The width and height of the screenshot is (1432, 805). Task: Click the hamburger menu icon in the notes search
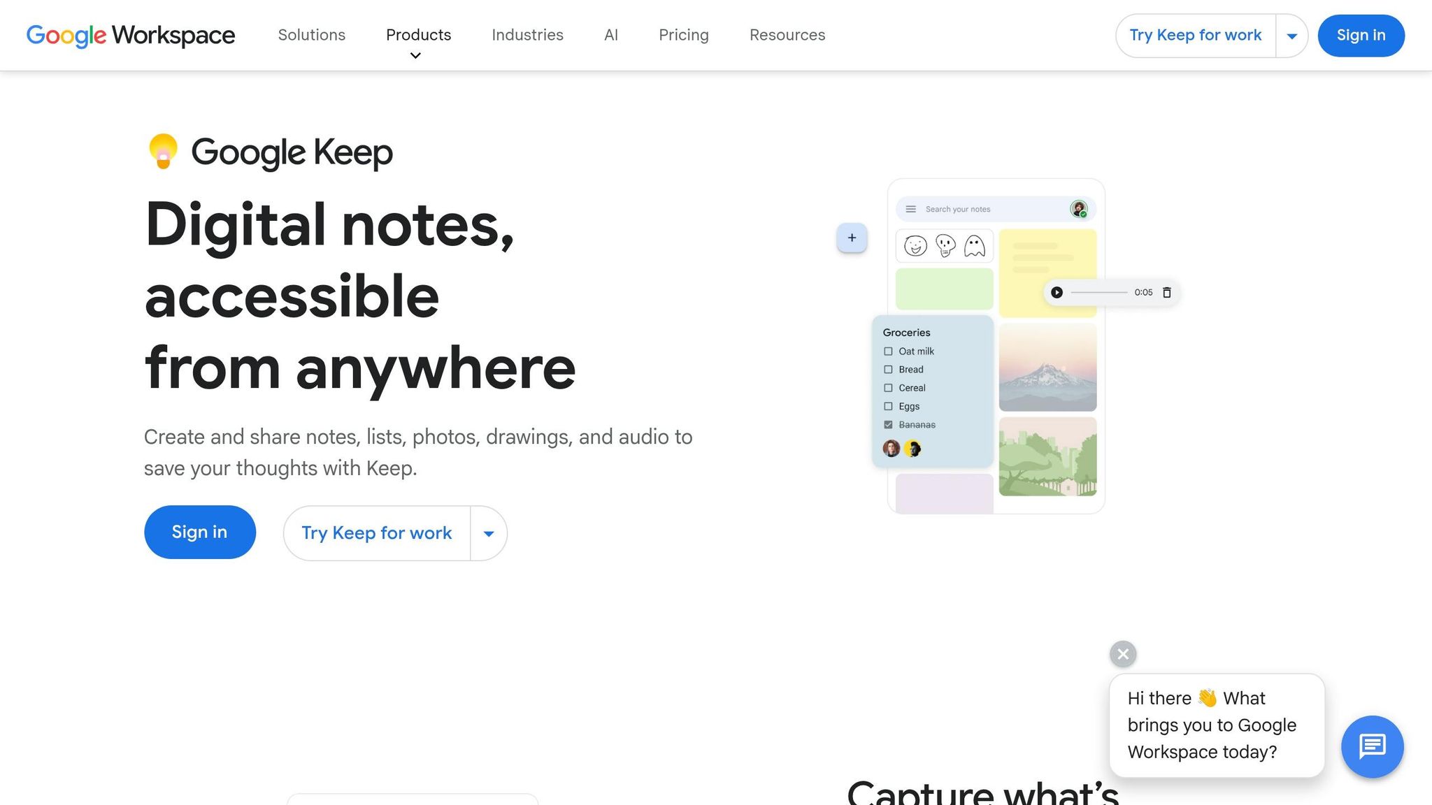[x=910, y=209]
